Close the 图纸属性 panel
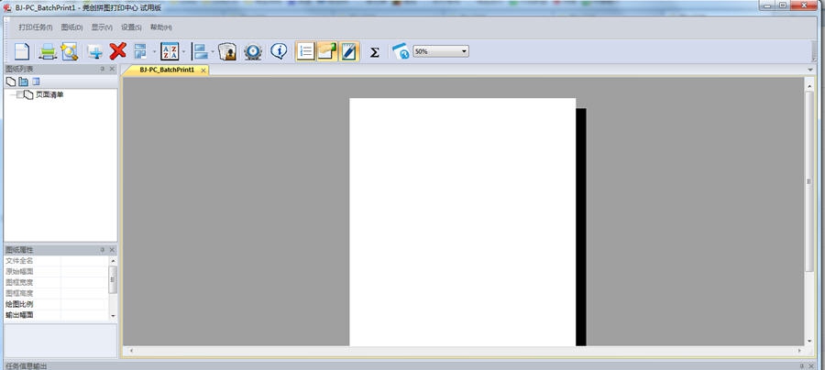The height and width of the screenshot is (370, 825). coord(112,250)
